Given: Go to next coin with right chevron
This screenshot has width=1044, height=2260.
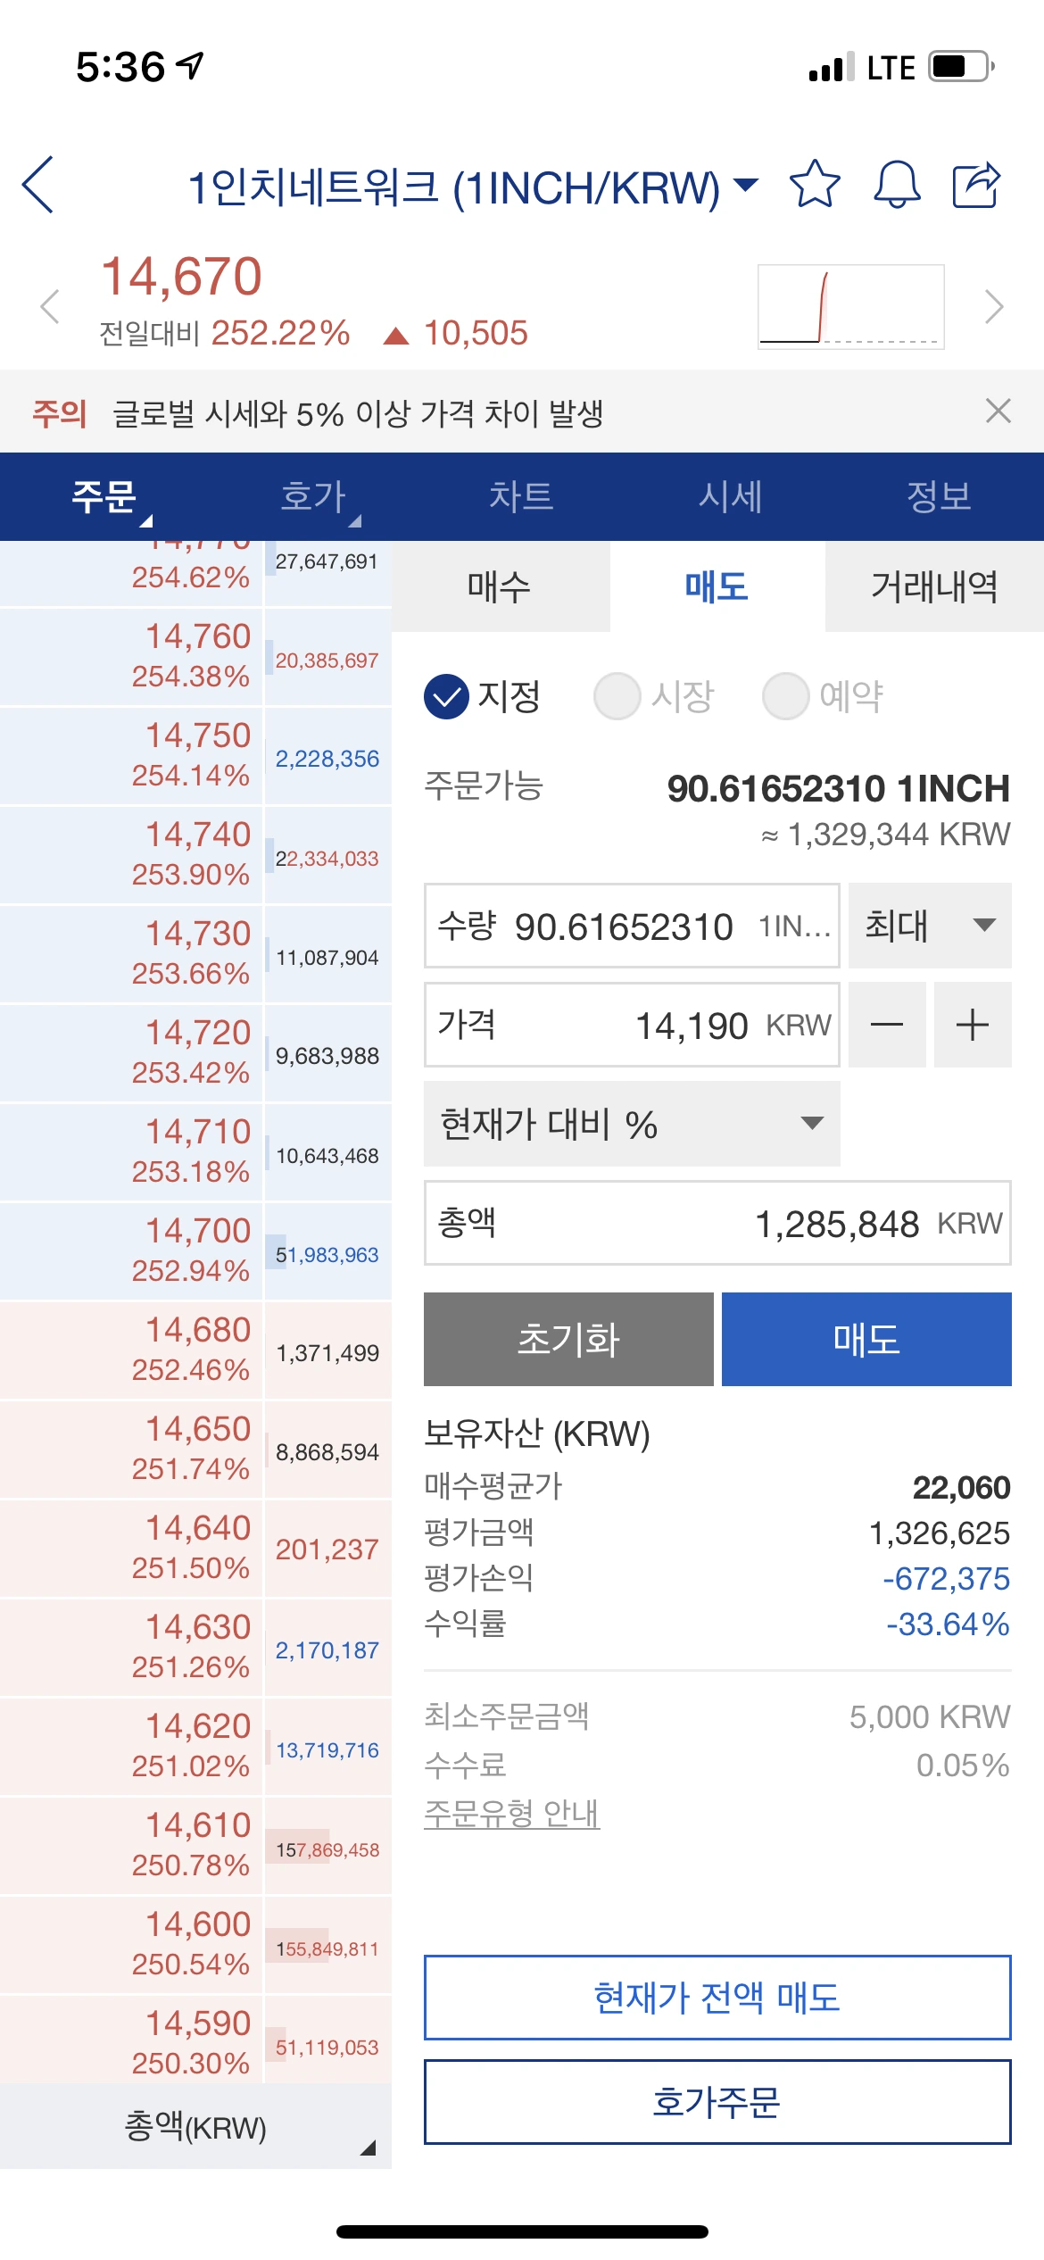Looking at the screenshot, I should [994, 307].
